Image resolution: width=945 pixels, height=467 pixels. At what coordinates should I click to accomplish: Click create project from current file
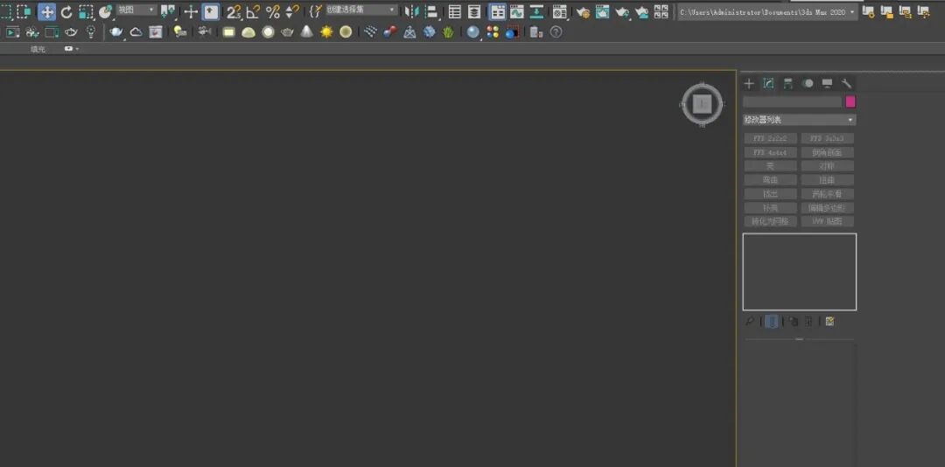click(x=923, y=11)
